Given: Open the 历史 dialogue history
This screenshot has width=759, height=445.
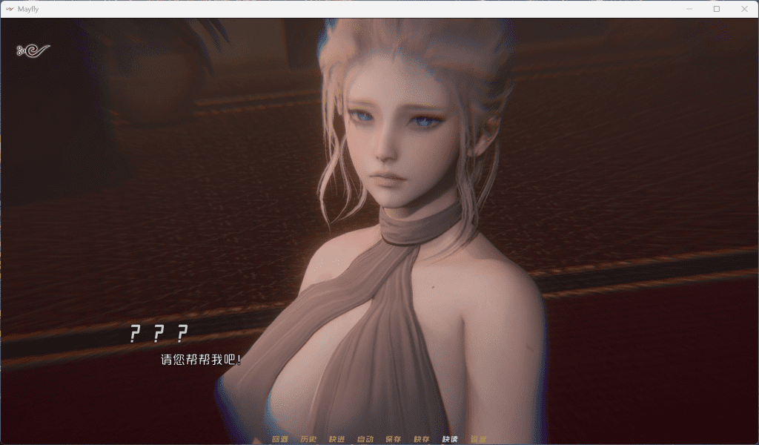Looking at the screenshot, I should pos(308,438).
